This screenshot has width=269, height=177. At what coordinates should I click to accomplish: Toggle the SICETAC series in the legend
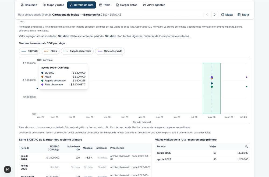pos(30,51)
